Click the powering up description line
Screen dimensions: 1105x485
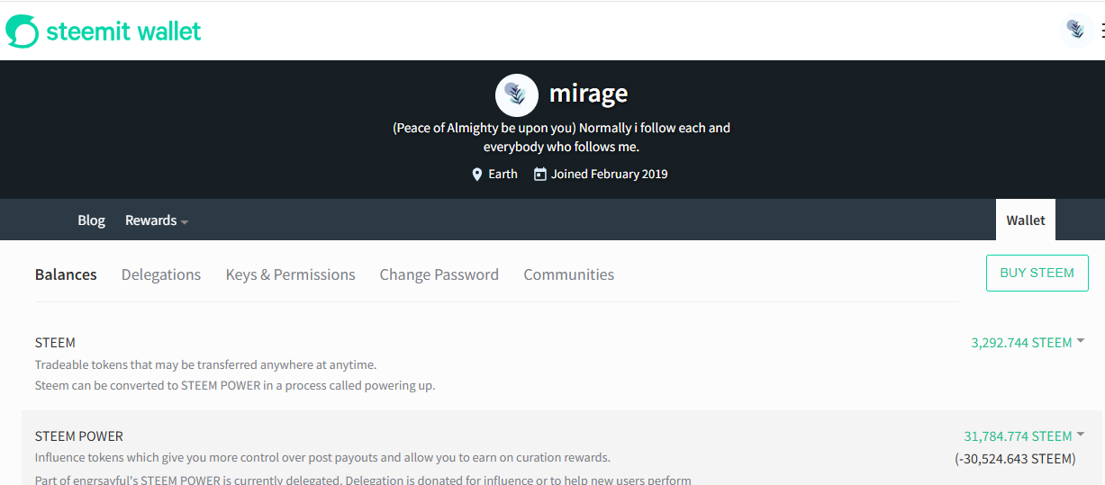(x=235, y=386)
